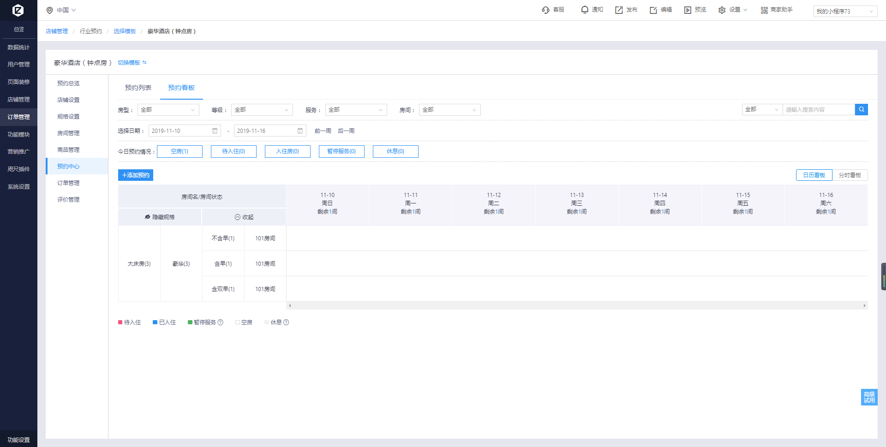This screenshot has width=886, height=447.
Task: Open 店铺管理 breadcrumb link
Action: tap(57, 31)
